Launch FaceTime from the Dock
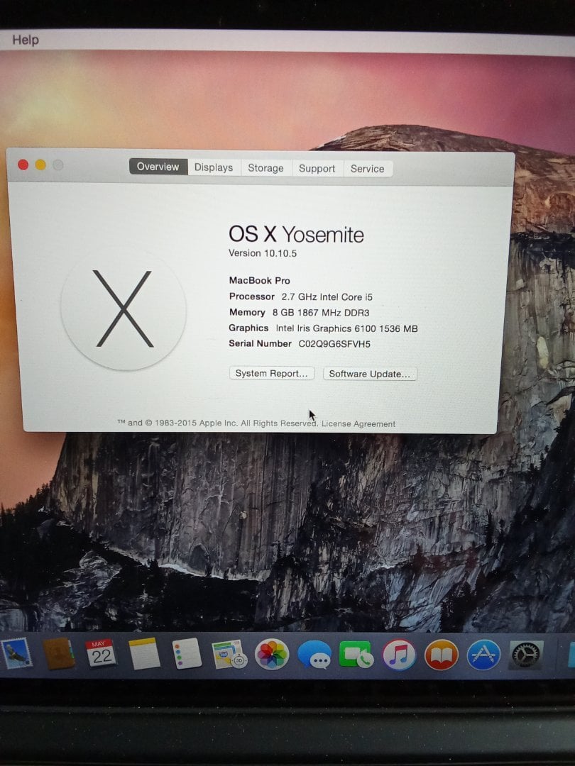Image resolution: width=575 pixels, height=766 pixels. [x=356, y=655]
